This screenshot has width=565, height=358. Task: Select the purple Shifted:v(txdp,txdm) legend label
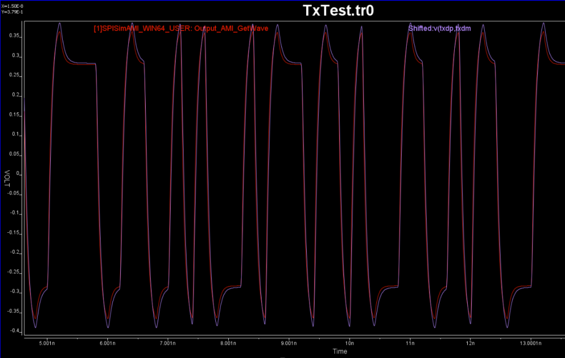(440, 28)
